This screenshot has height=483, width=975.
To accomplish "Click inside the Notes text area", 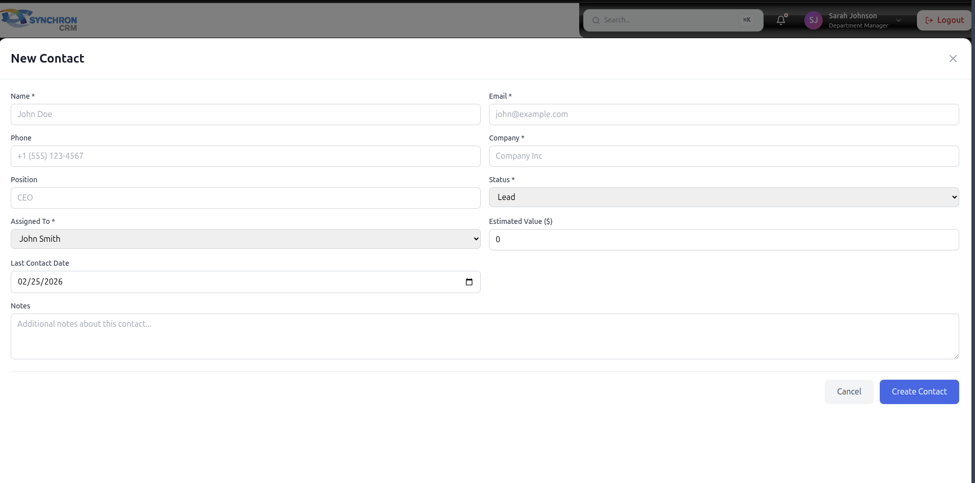I will 484,336.
